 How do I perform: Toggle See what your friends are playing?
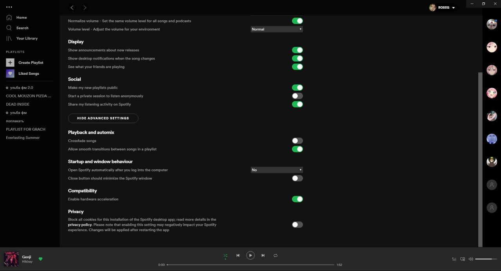click(x=297, y=67)
